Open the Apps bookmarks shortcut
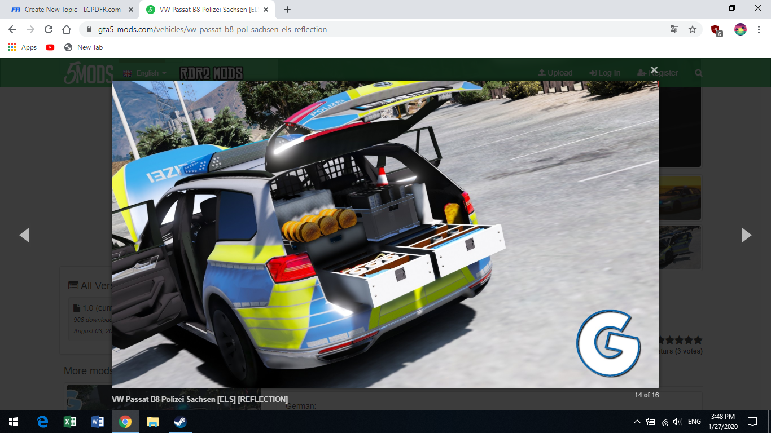 click(23, 47)
